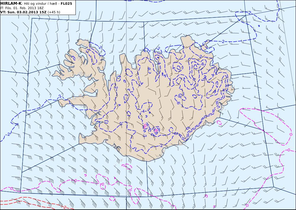Click the '(+45 h)' forecast offset text
Viewport: 296px width, 210px height.
[54, 12]
